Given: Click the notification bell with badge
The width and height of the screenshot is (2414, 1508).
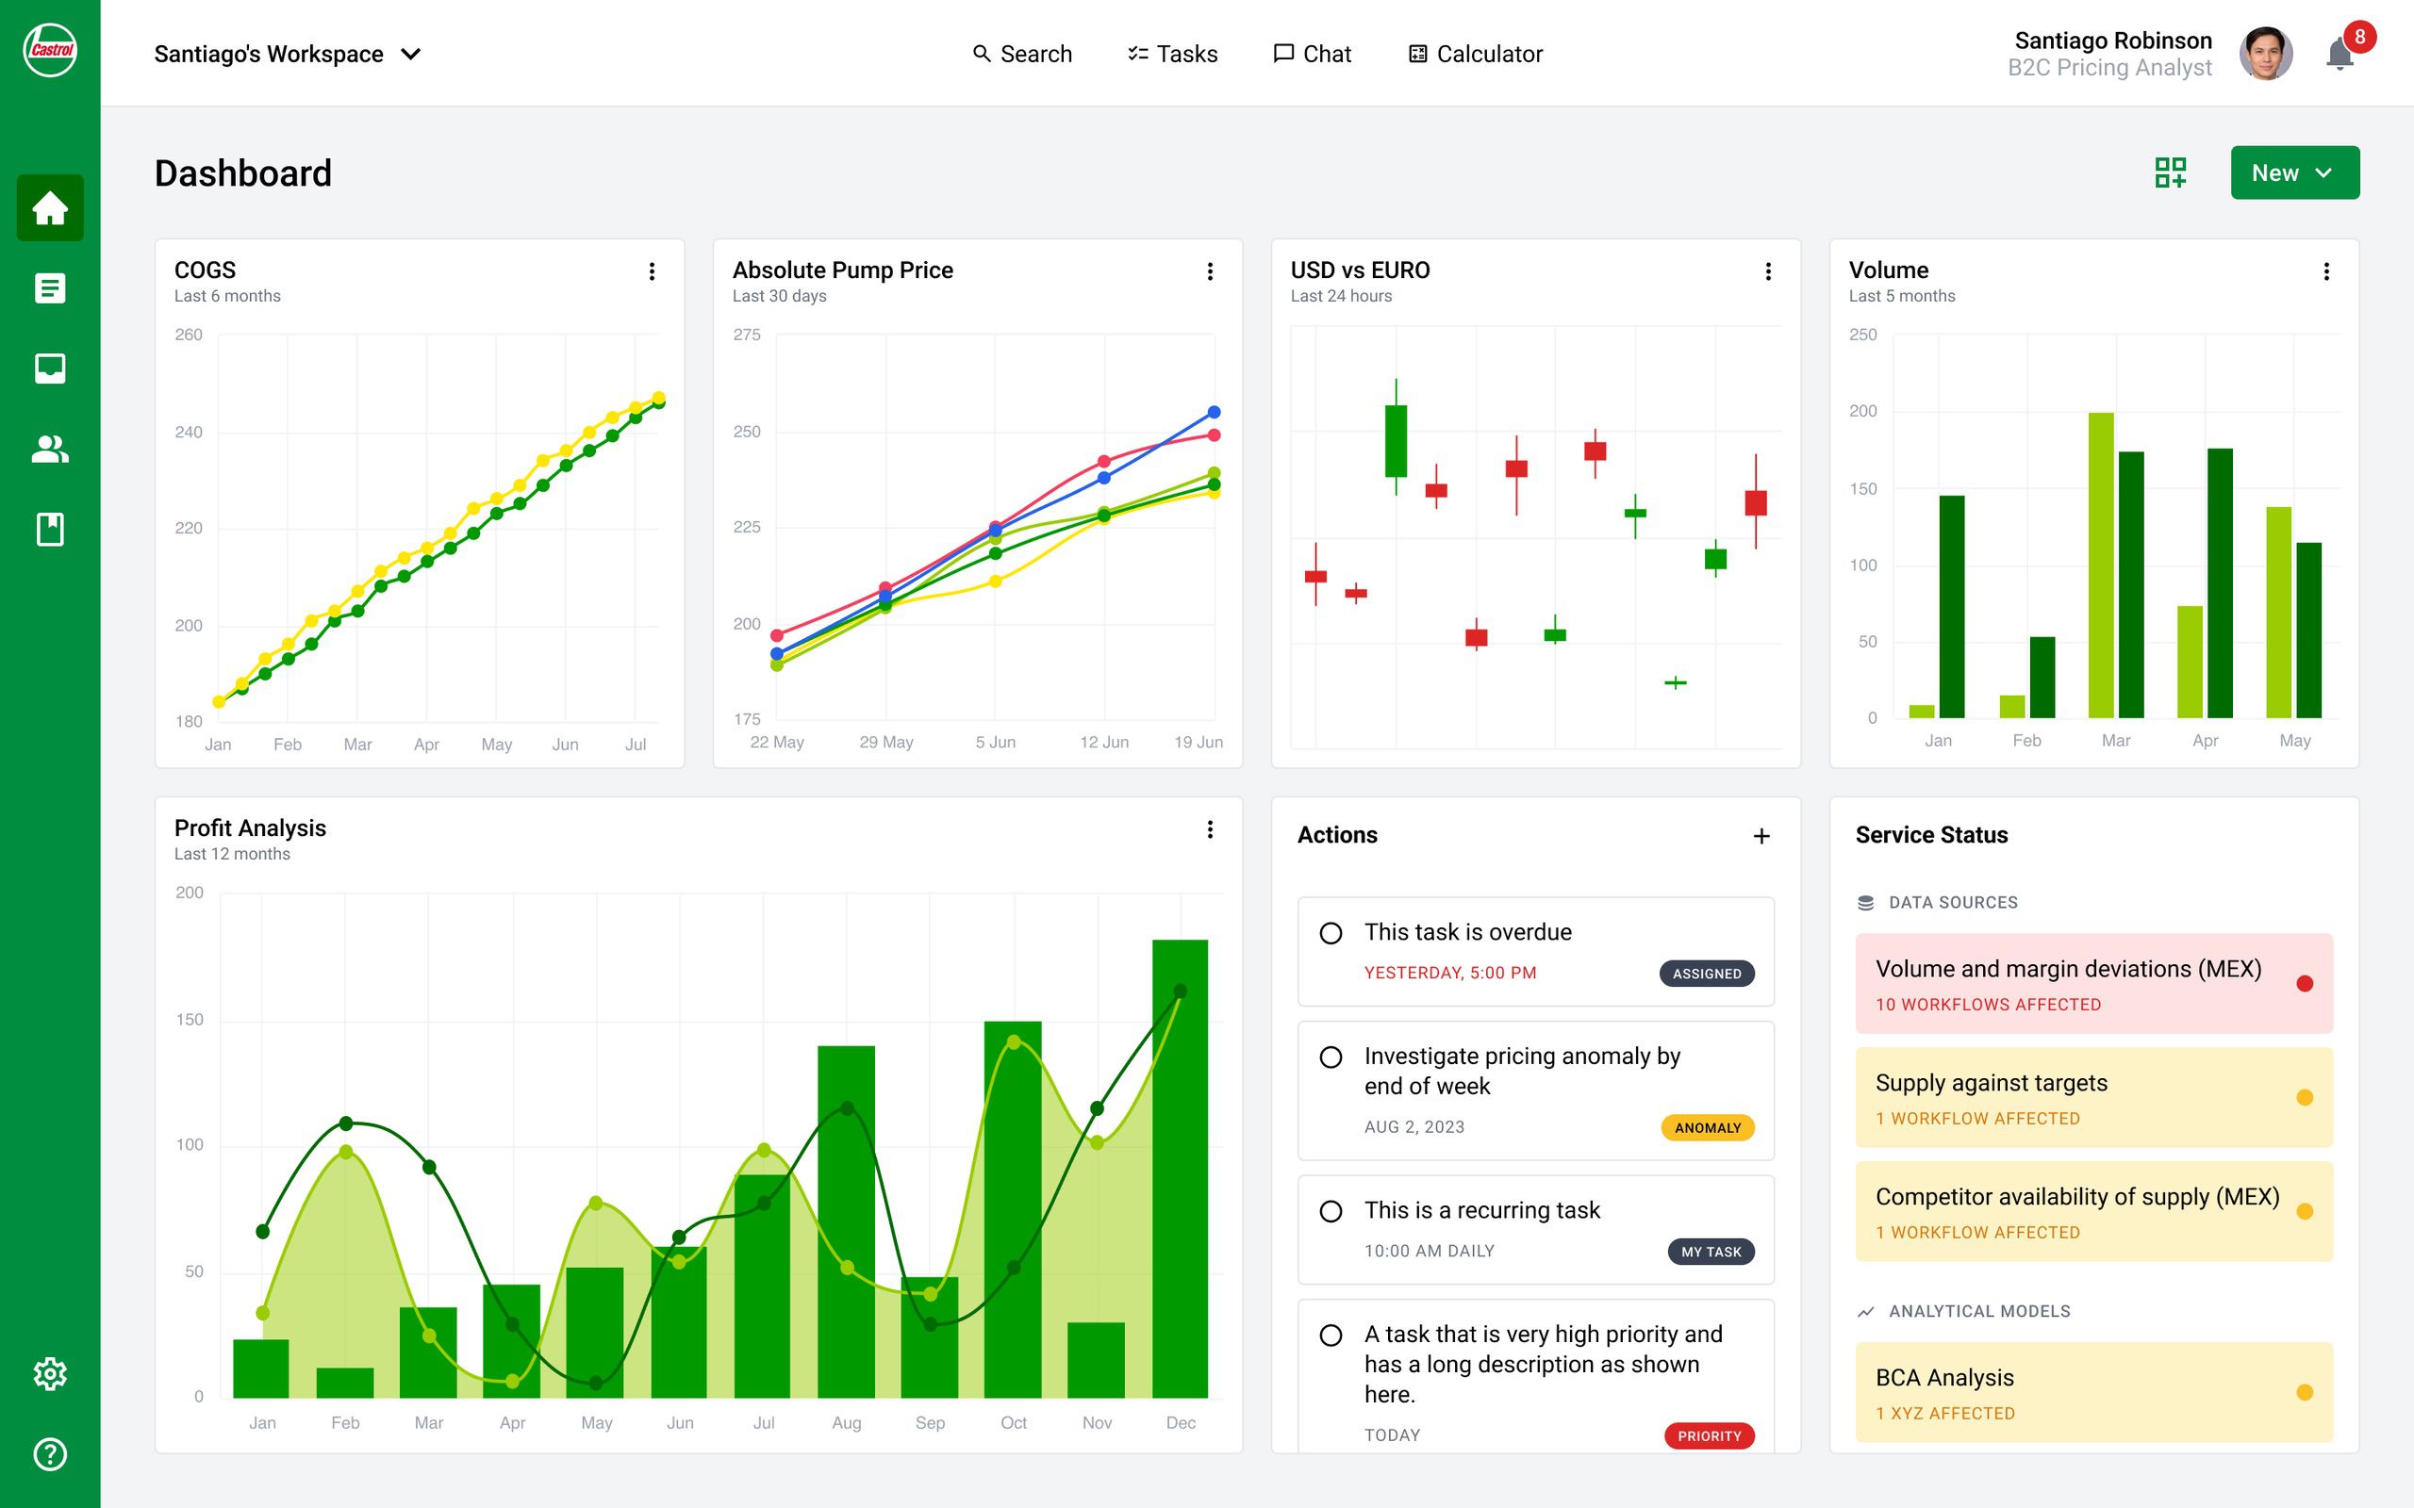Looking at the screenshot, I should (x=2340, y=53).
